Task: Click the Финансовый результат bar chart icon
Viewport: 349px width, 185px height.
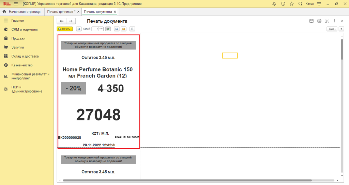Action: [6, 76]
